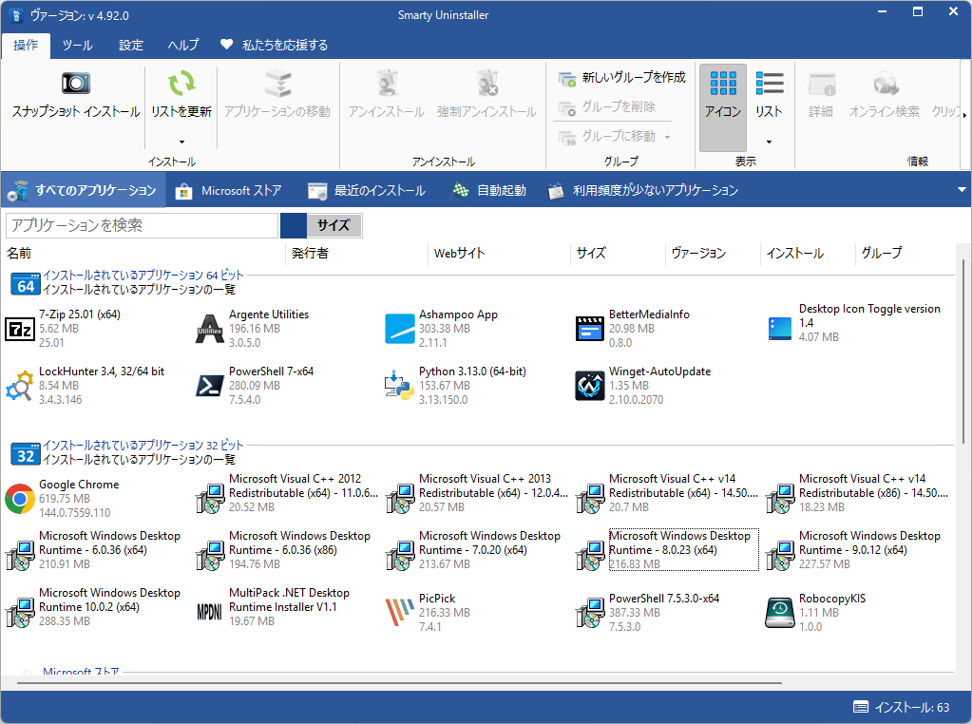Viewport: 972px width, 724px height.
Task: Click the green refresh list icon
Action: click(x=181, y=85)
